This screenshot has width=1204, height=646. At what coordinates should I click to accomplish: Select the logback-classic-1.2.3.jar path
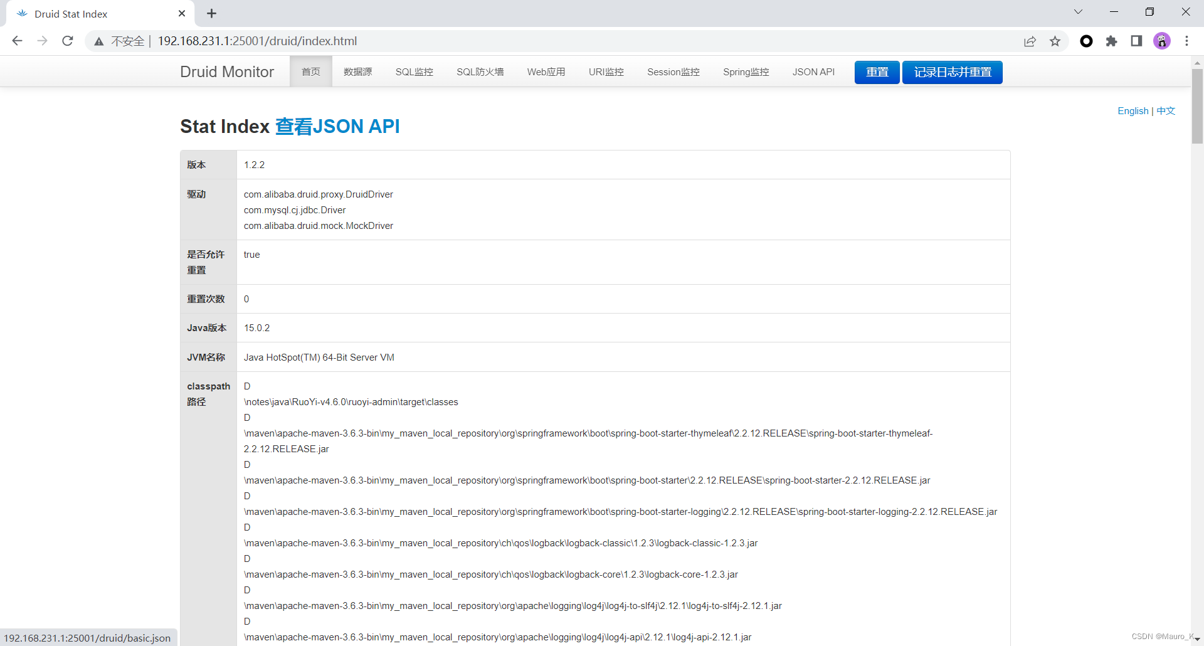coord(501,543)
